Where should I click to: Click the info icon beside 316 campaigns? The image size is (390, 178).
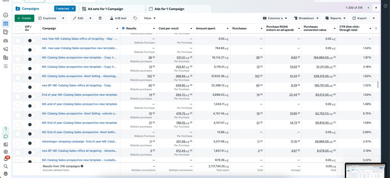tap(82, 166)
